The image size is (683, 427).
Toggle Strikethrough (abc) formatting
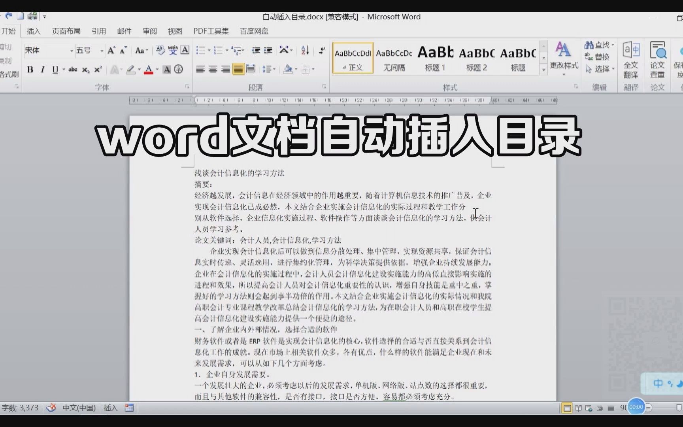(x=73, y=70)
